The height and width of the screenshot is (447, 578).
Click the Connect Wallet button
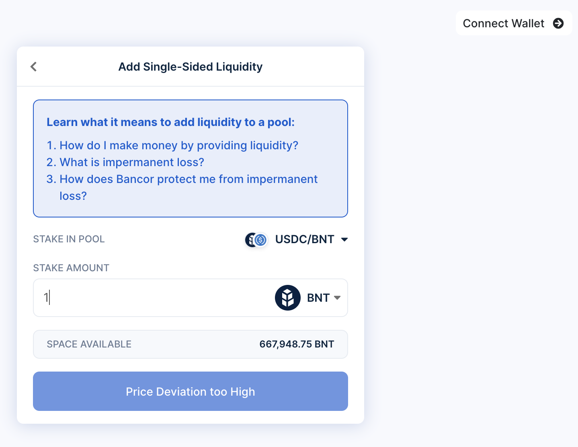coord(504,23)
